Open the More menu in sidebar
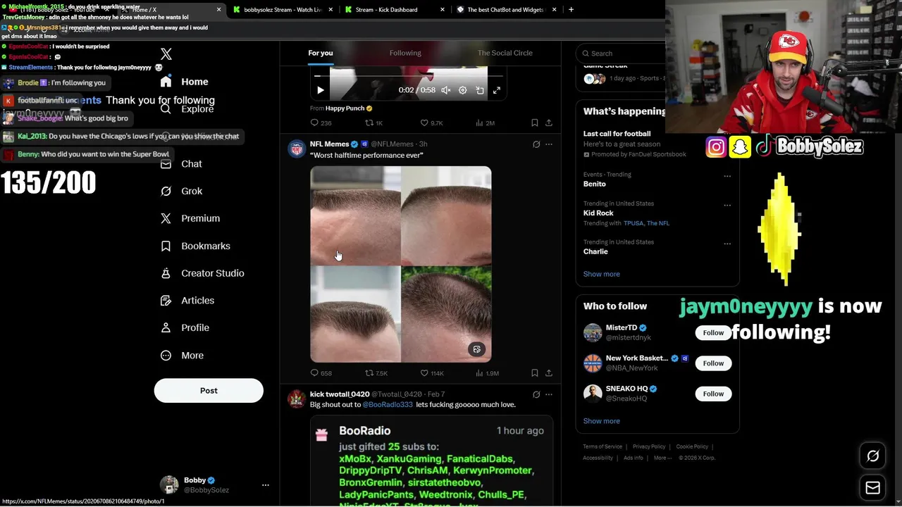 click(182, 356)
